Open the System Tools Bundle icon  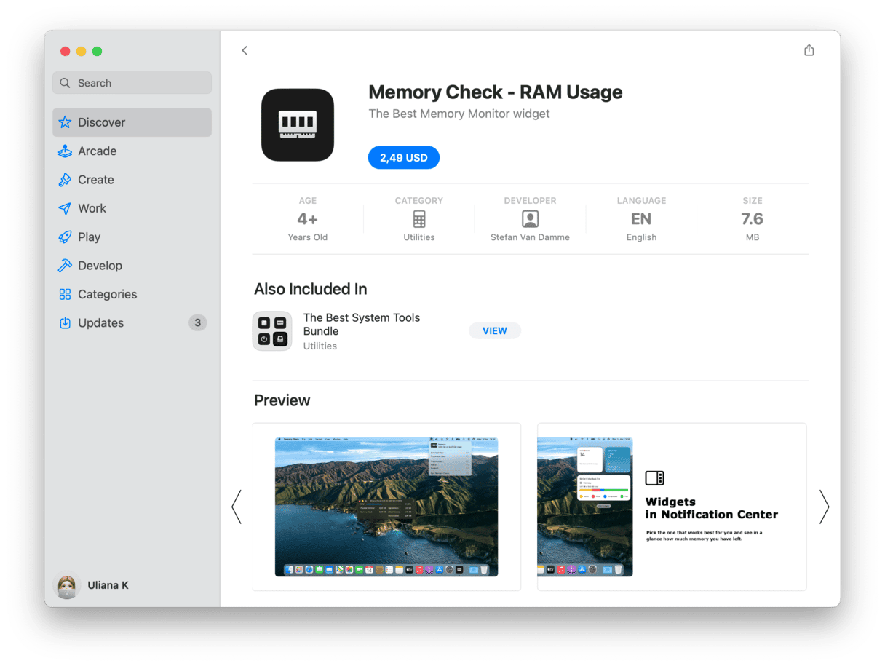272,331
